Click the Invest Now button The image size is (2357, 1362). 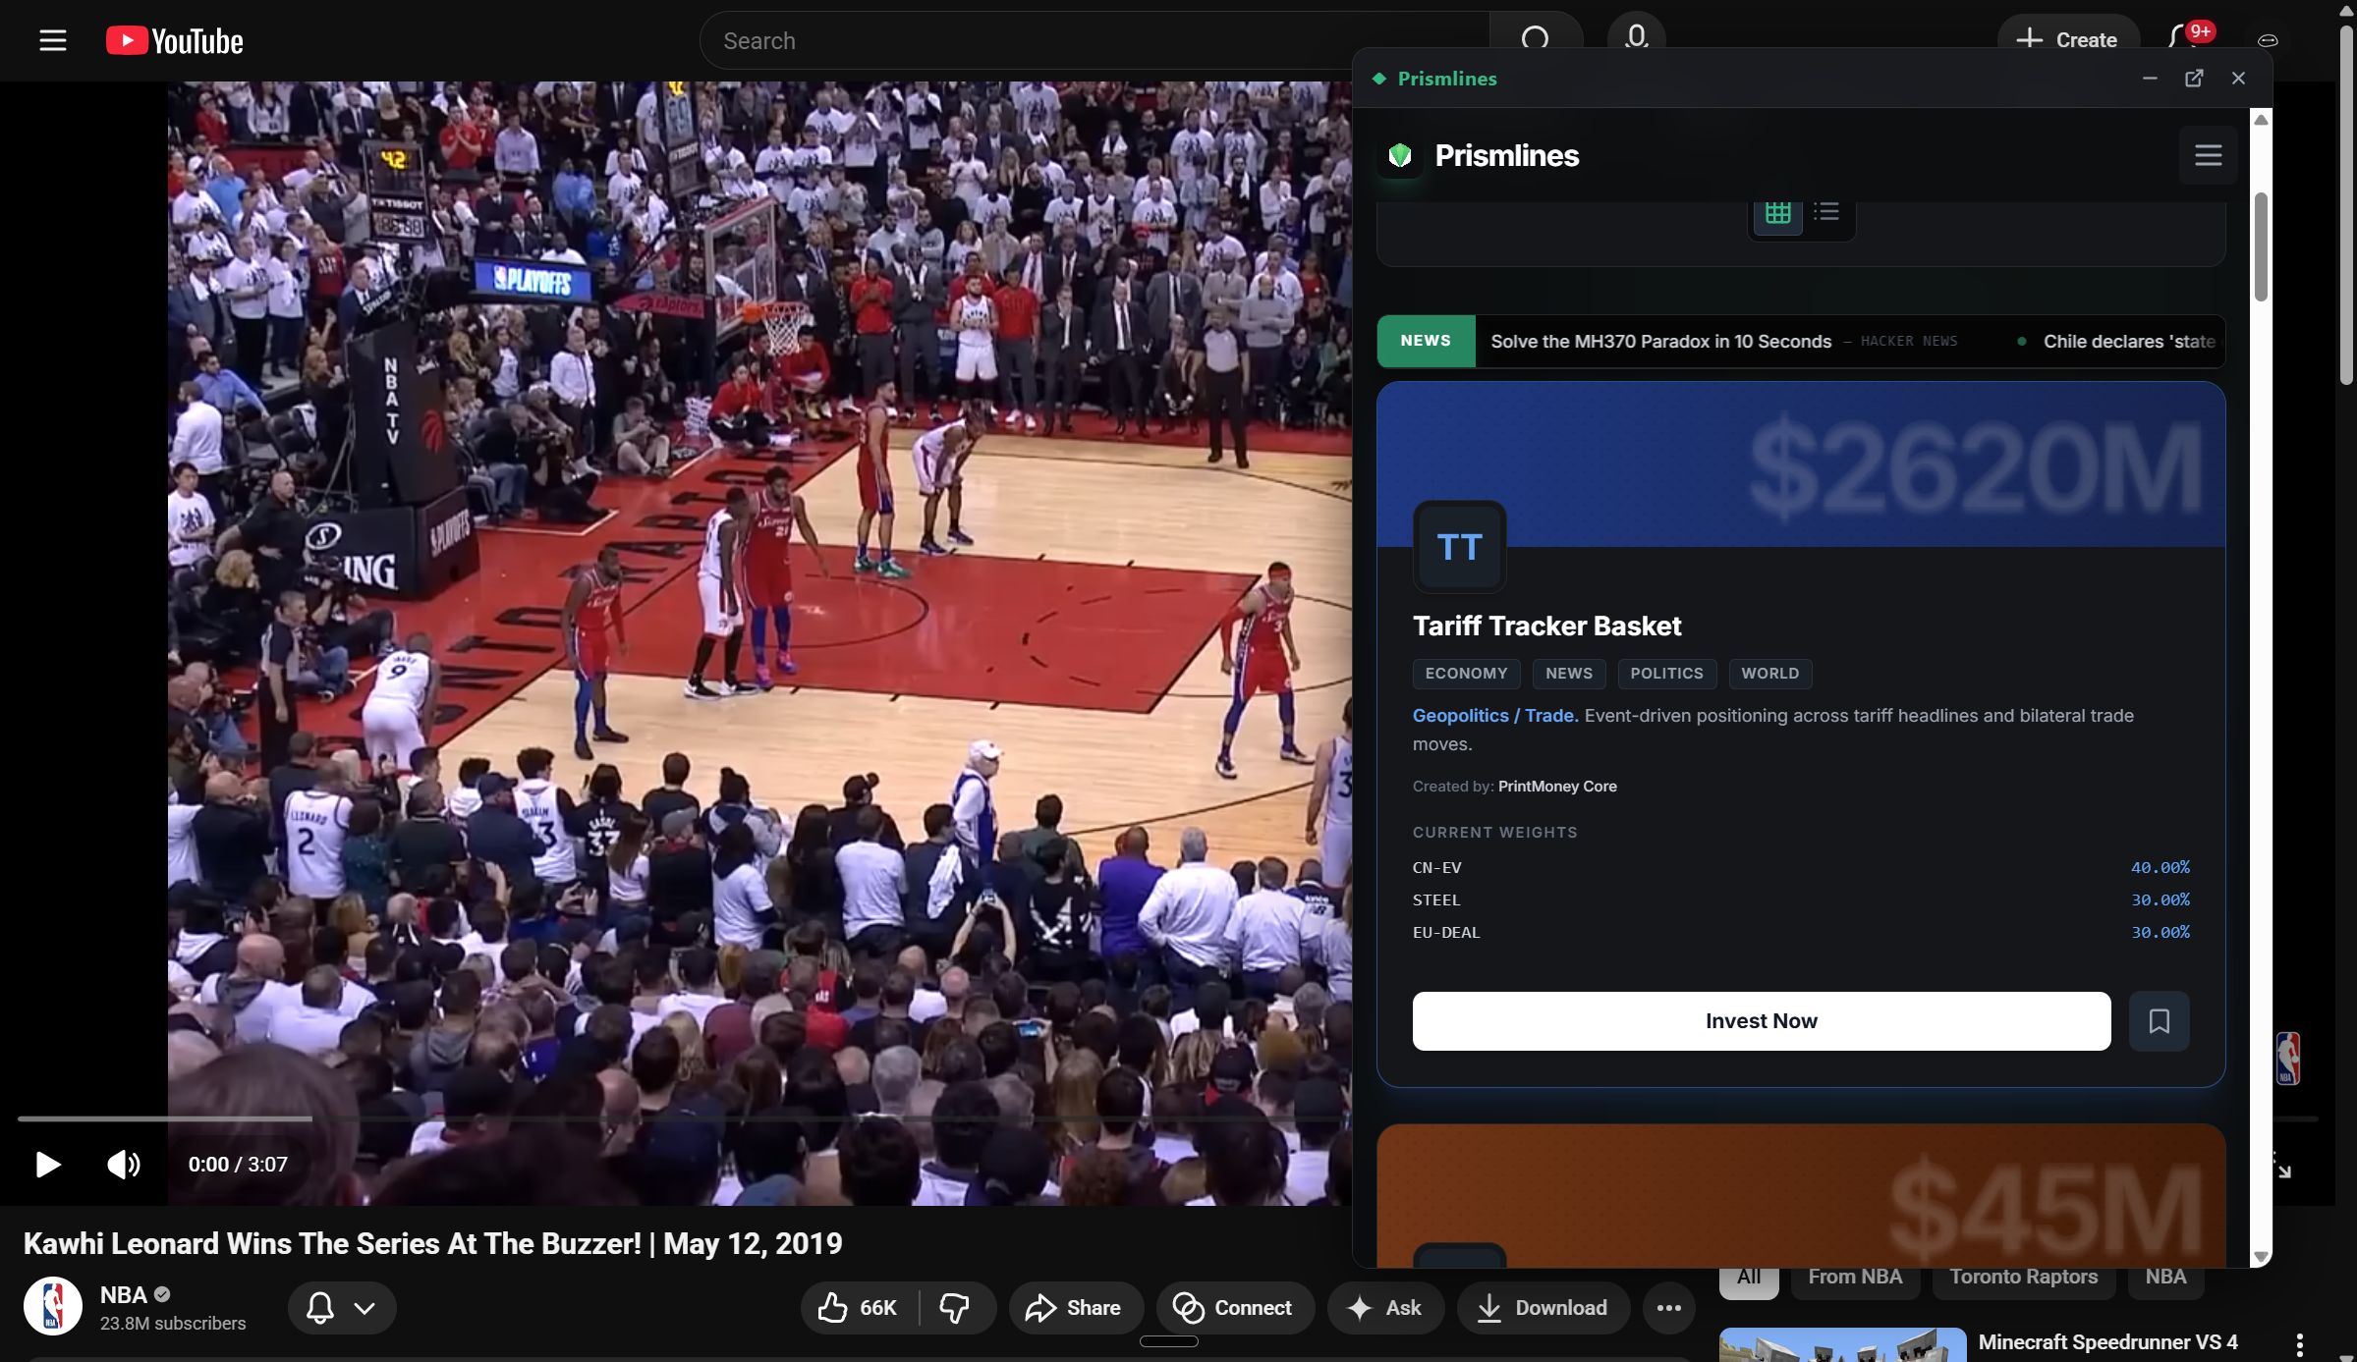pyautogui.click(x=1761, y=1021)
